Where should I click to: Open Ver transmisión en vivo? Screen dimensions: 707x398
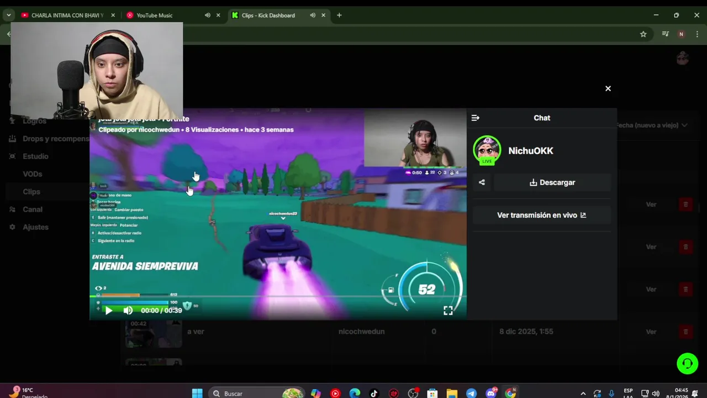coord(542,215)
